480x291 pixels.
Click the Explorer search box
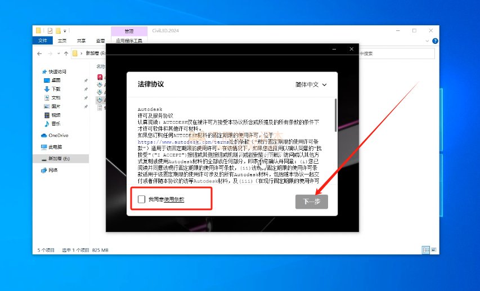[x=396, y=53]
